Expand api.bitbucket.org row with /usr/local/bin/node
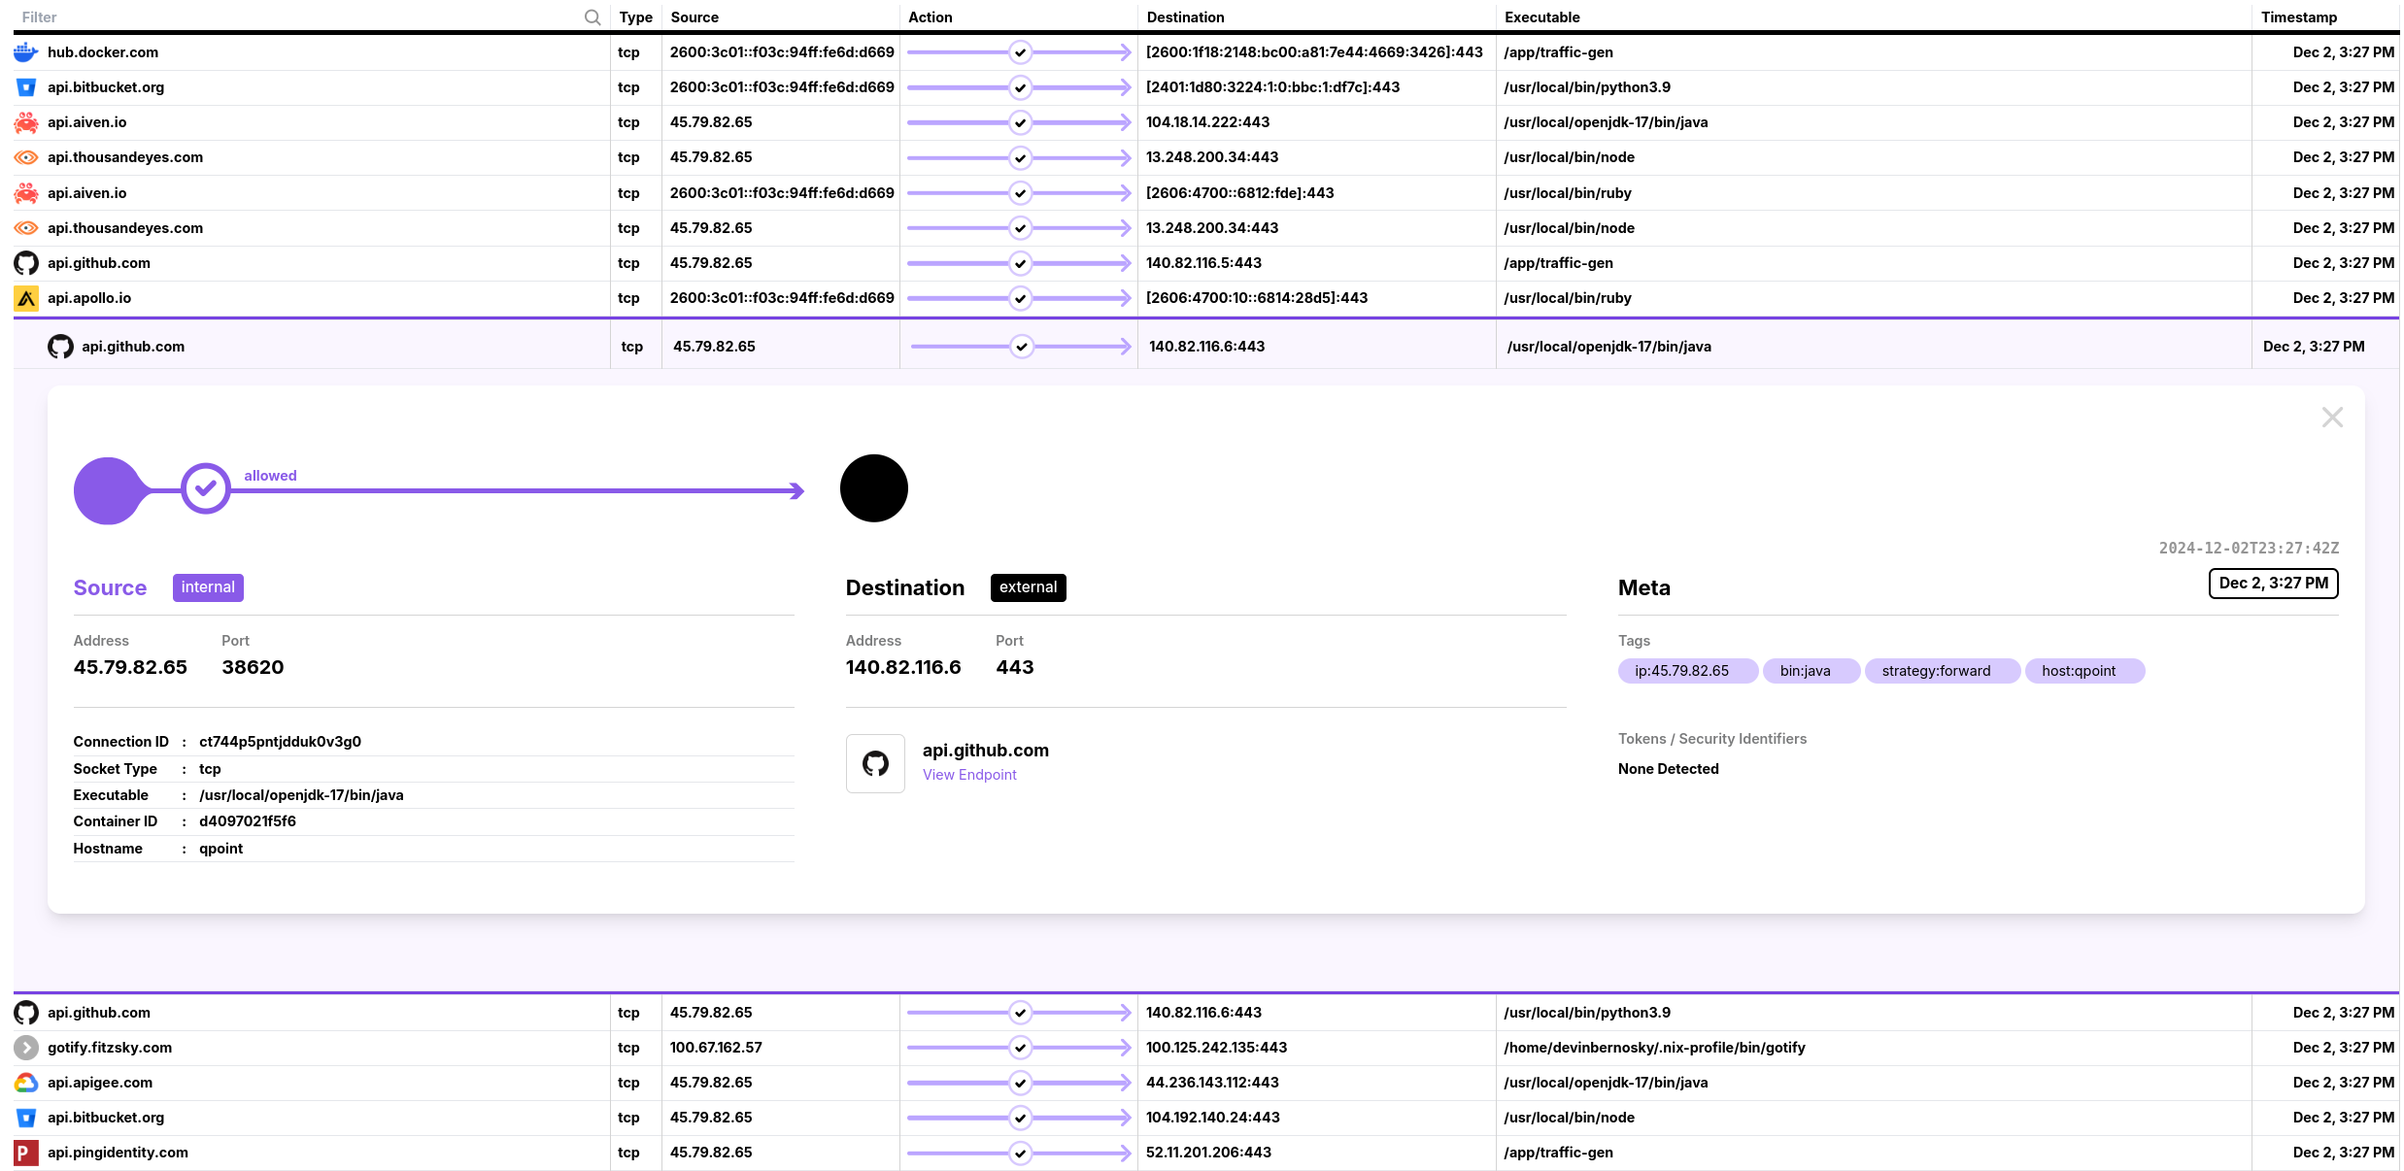Image resolution: width=2404 pixels, height=1171 pixels. pyautogui.click(x=1205, y=1118)
